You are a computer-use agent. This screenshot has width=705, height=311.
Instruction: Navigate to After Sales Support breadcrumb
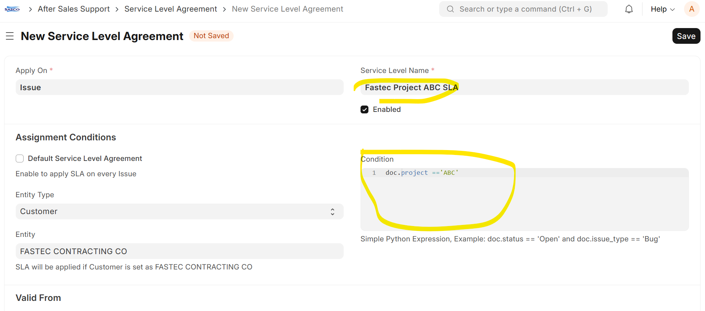(x=74, y=9)
